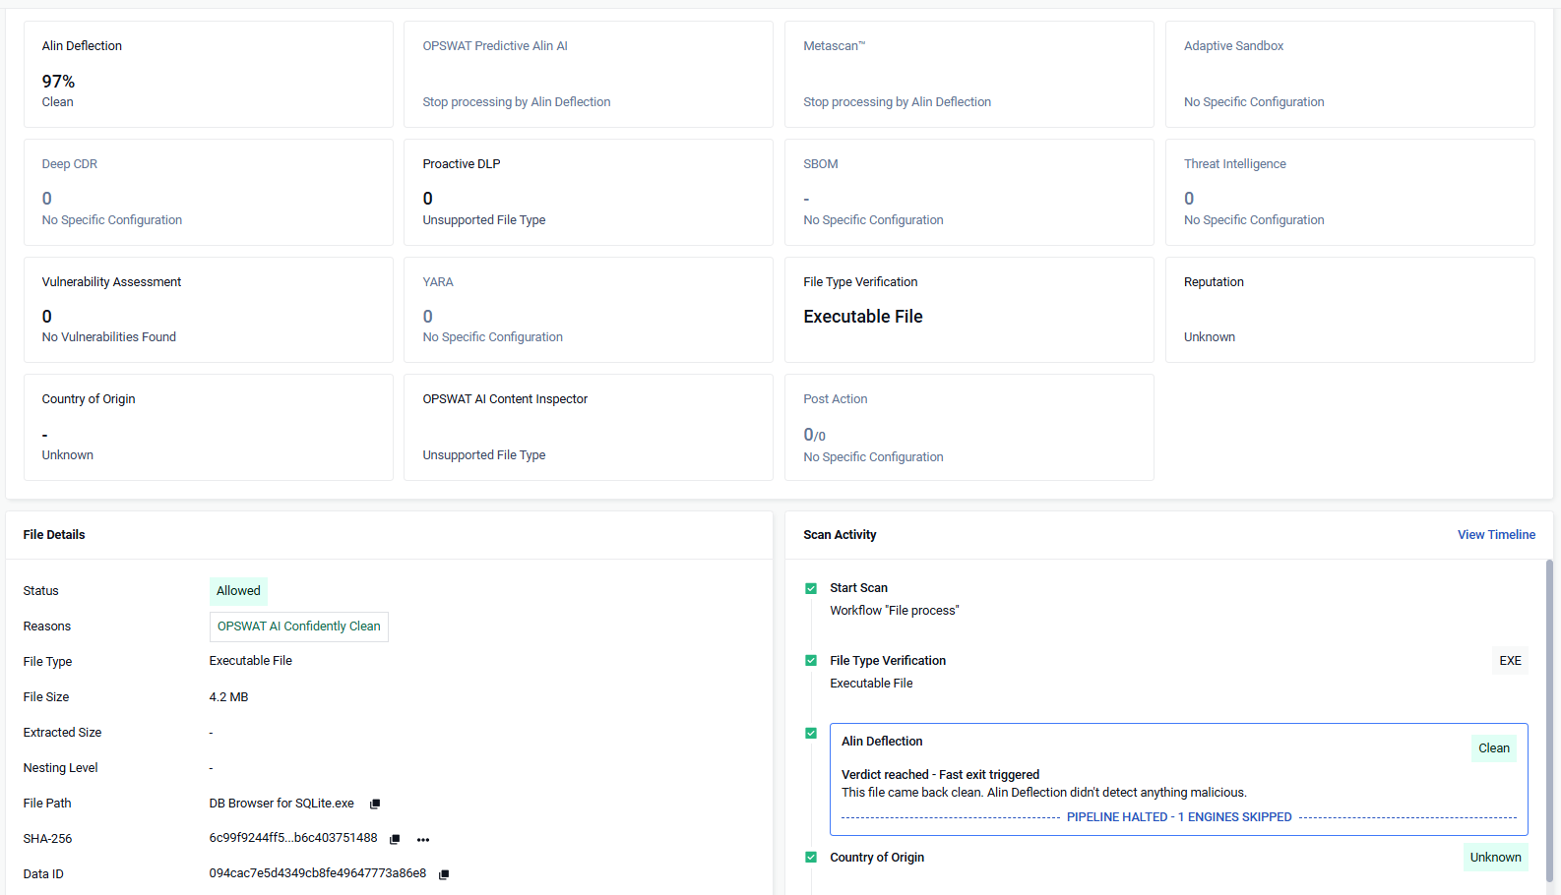Open the Proactive DLP card
The width and height of the screenshot is (1561, 895).
(x=589, y=193)
